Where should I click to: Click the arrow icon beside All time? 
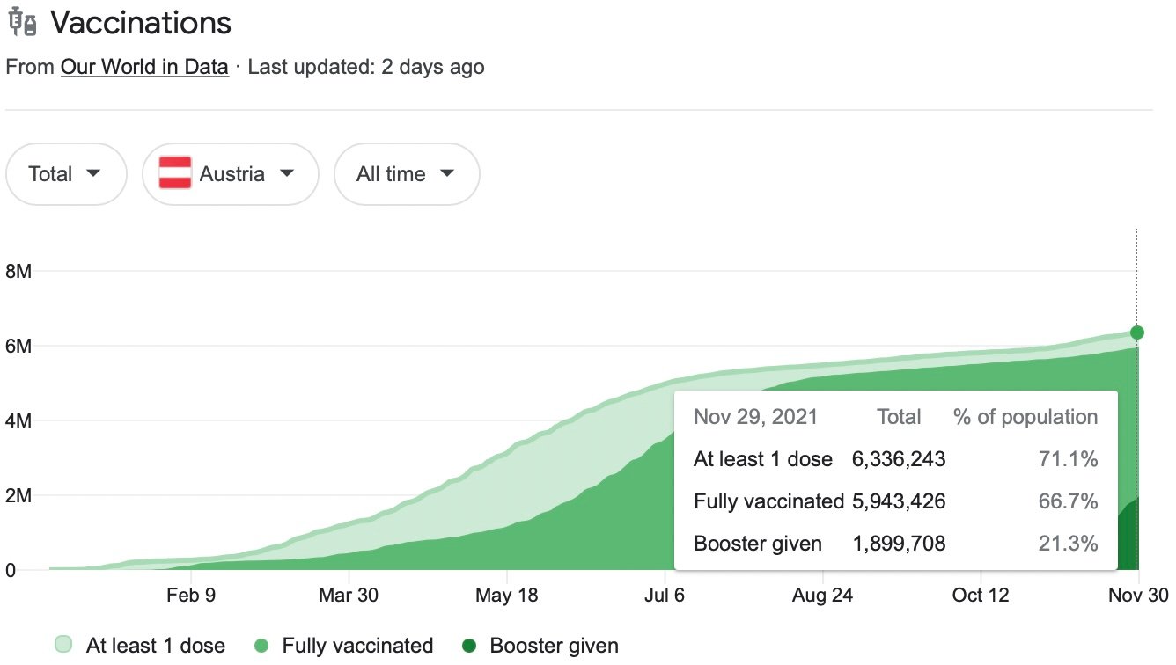[447, 174]
